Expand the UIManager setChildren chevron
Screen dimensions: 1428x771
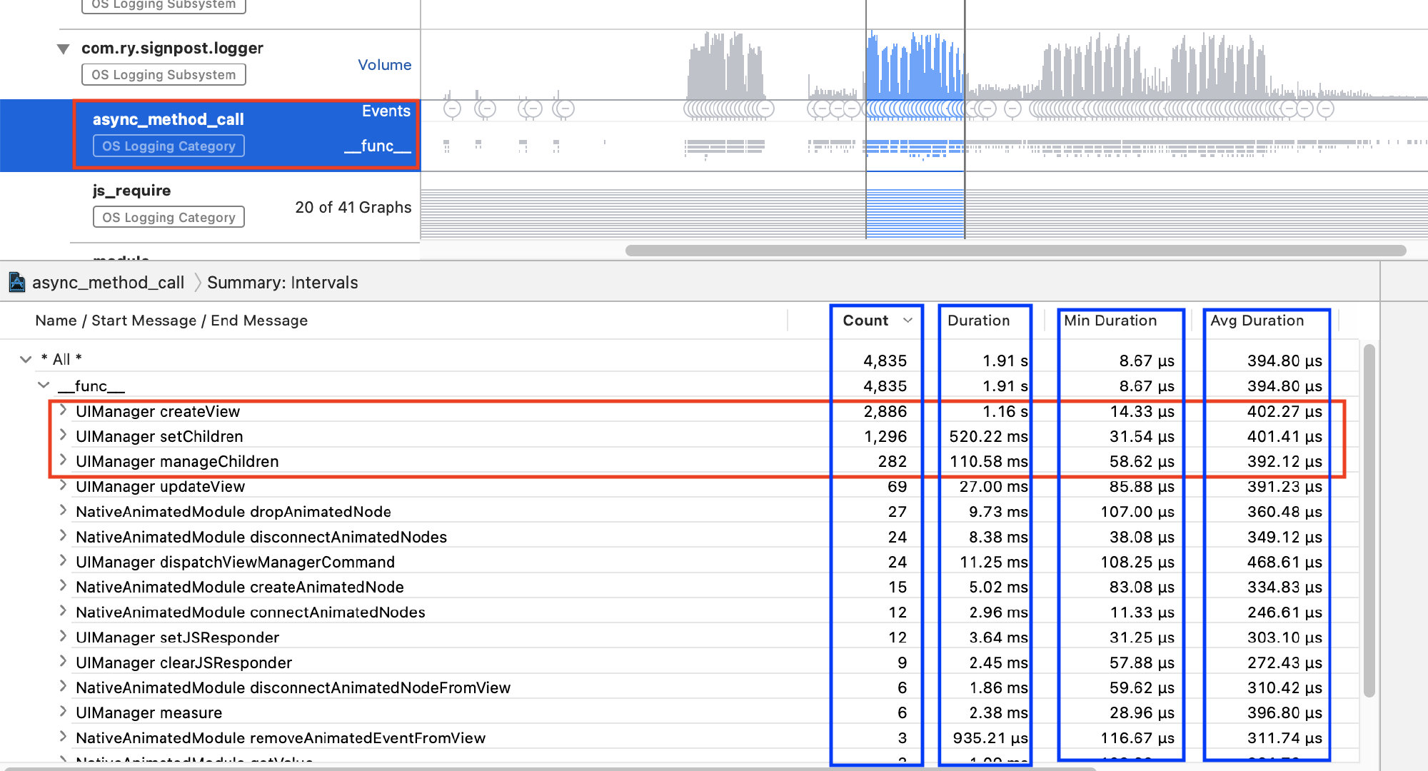click(x=63, y=435)
